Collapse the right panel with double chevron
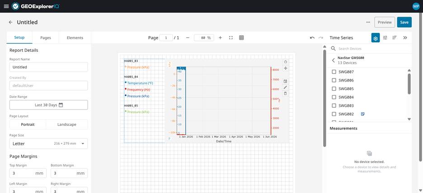This screenshot has width=423, height=193. click(x=405, y=38)
